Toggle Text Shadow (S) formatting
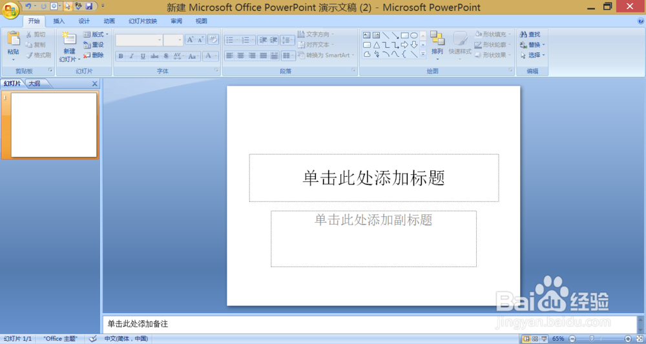646x344 pixels. (x=166, y=56)
